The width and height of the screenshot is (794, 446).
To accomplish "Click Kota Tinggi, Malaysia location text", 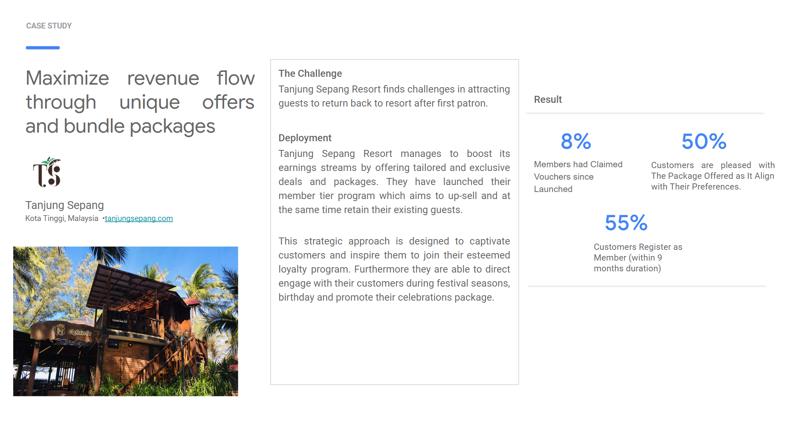I will [x=62, y=218].
